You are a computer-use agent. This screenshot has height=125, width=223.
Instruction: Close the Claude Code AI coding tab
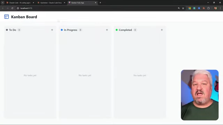tap(33, 3)
